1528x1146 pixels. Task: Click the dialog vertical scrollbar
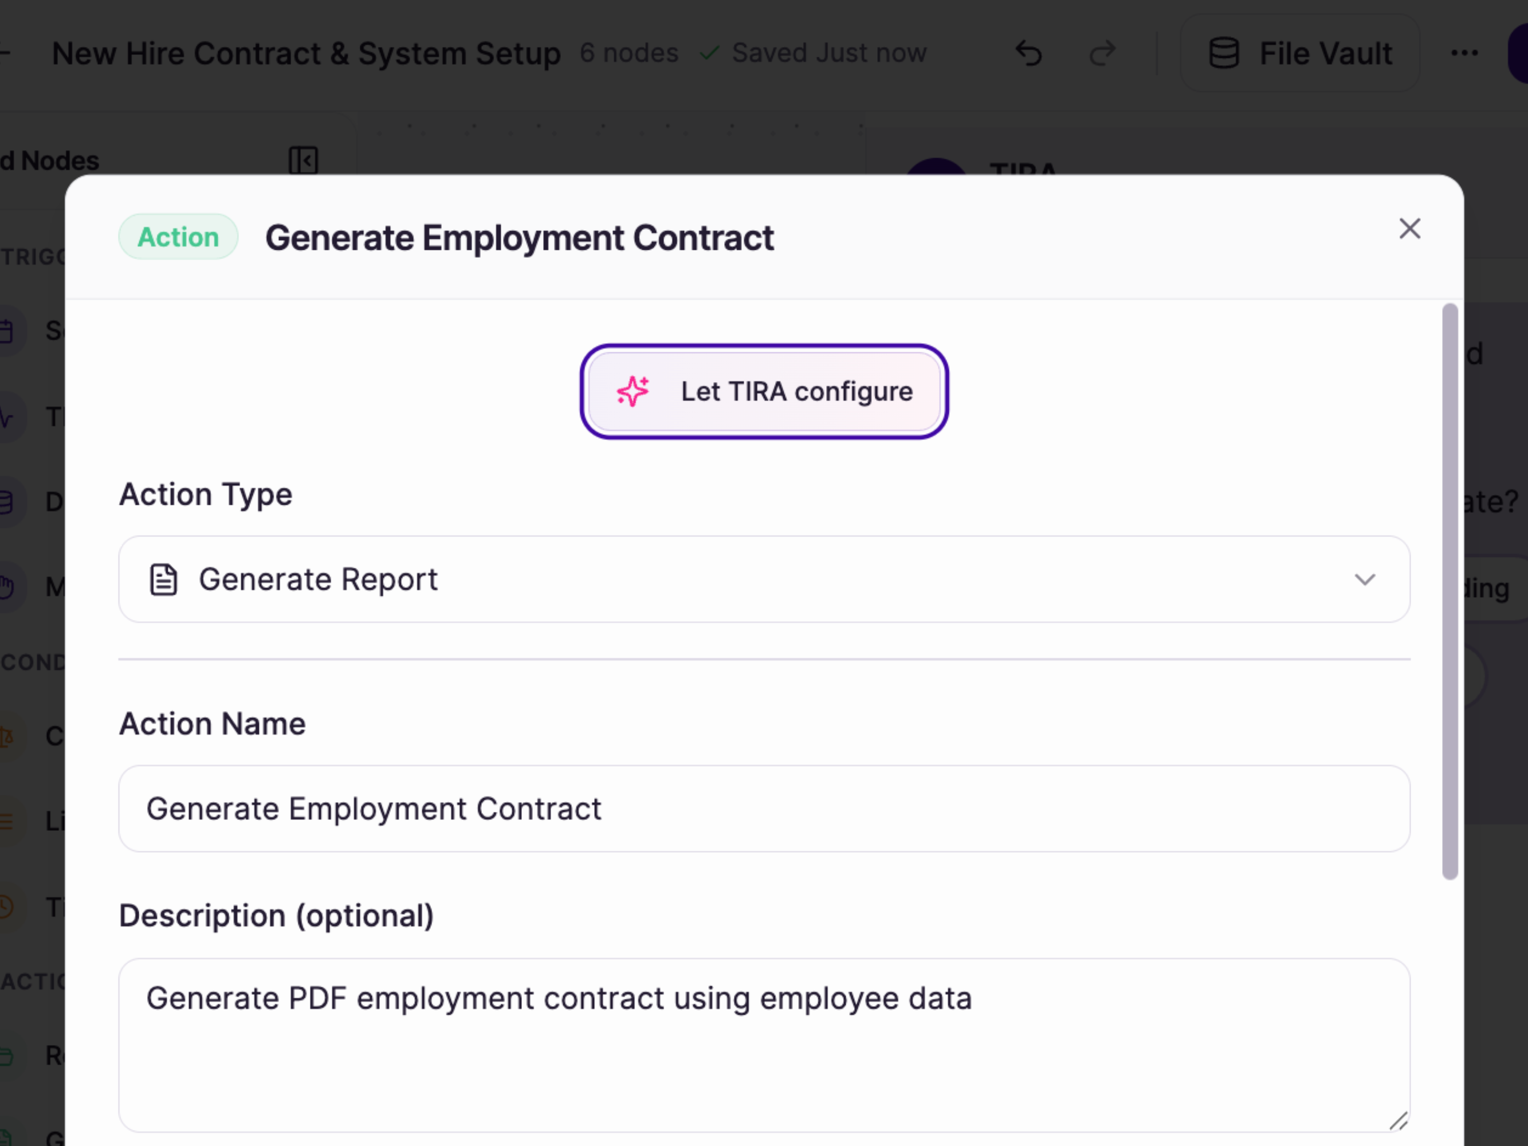coord(1450,591)
